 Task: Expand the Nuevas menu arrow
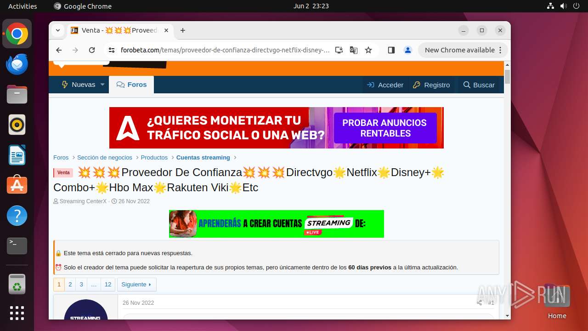(x=102, y=85)
